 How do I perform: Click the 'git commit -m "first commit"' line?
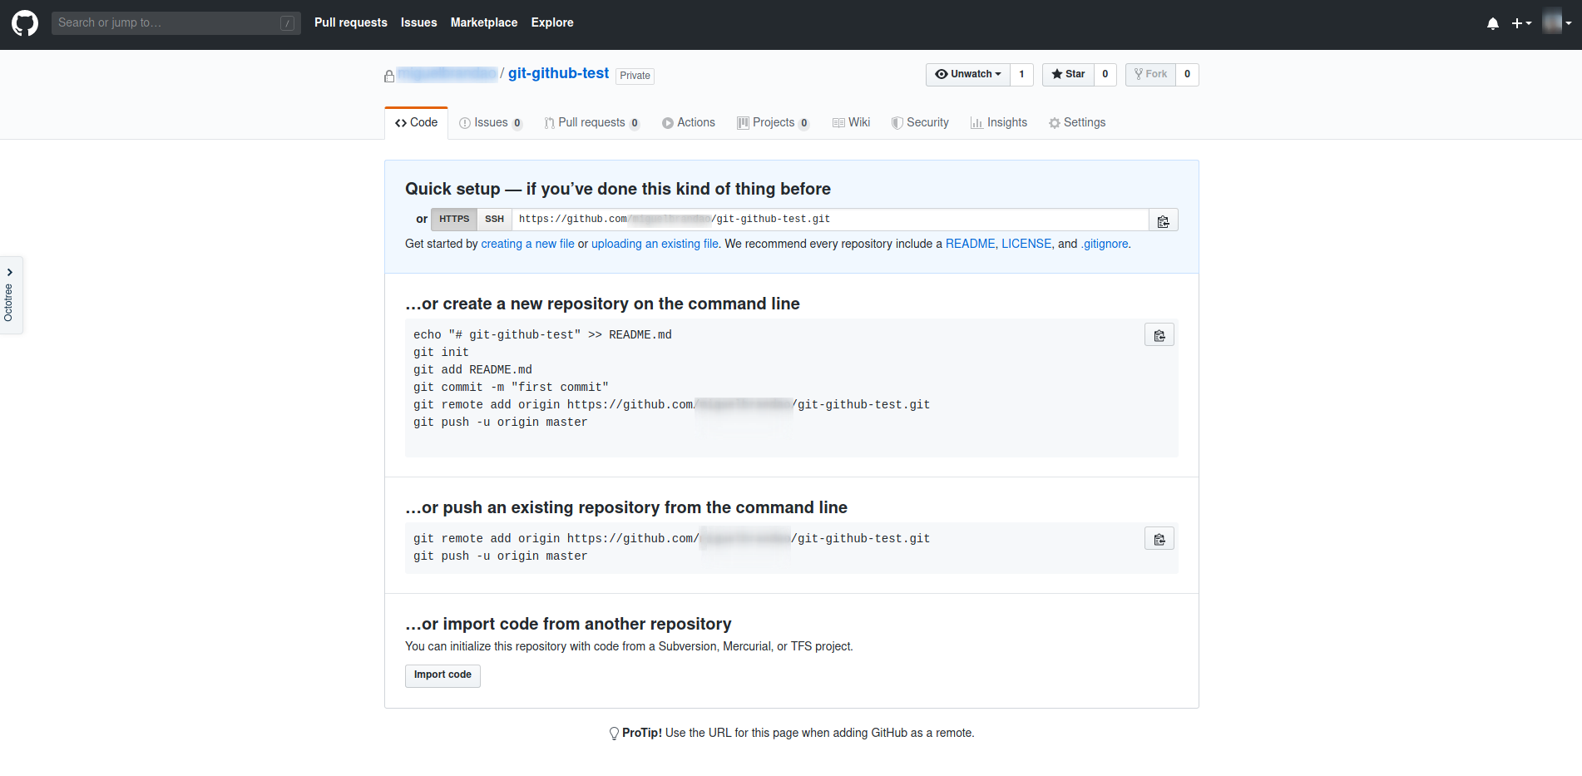(511, 388)
